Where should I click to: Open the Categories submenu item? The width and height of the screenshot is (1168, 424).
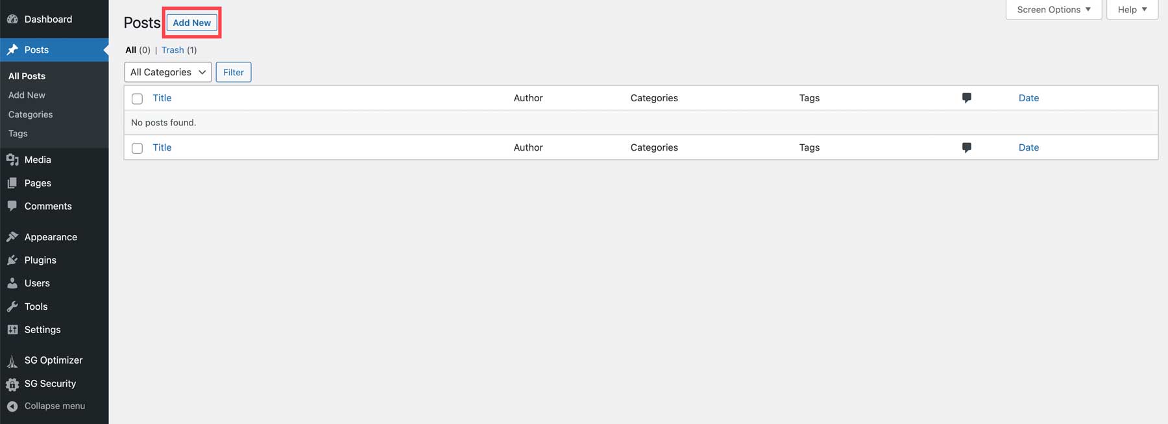tap(30, 114)
